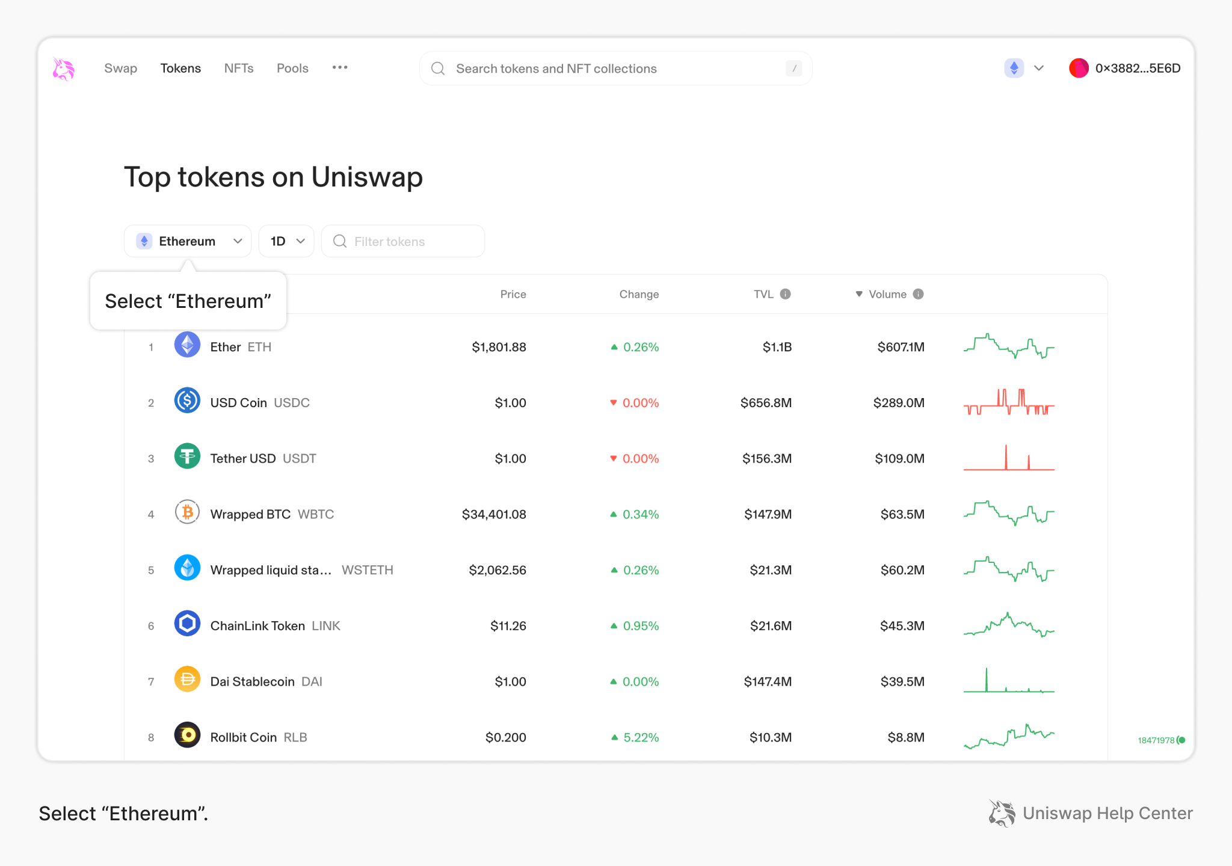Click the USD Coin TVL $656.8M

(x=766, y=403)
